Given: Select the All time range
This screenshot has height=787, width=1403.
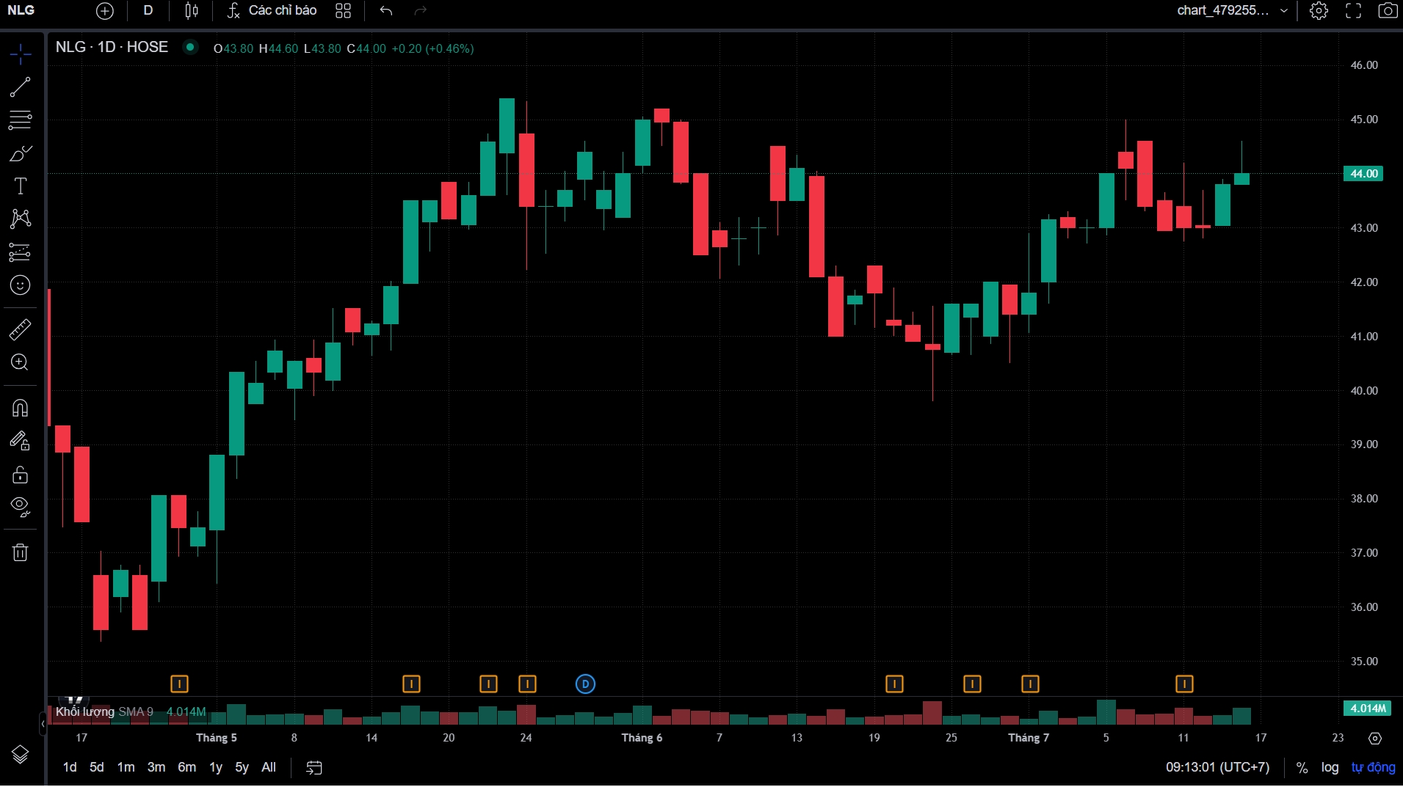Looking at the screenshot, I should point(269,767).
